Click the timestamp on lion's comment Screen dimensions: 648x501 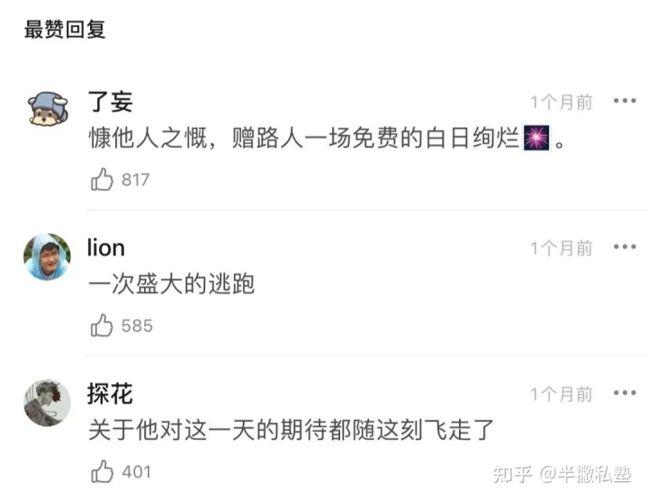[561, 248]
